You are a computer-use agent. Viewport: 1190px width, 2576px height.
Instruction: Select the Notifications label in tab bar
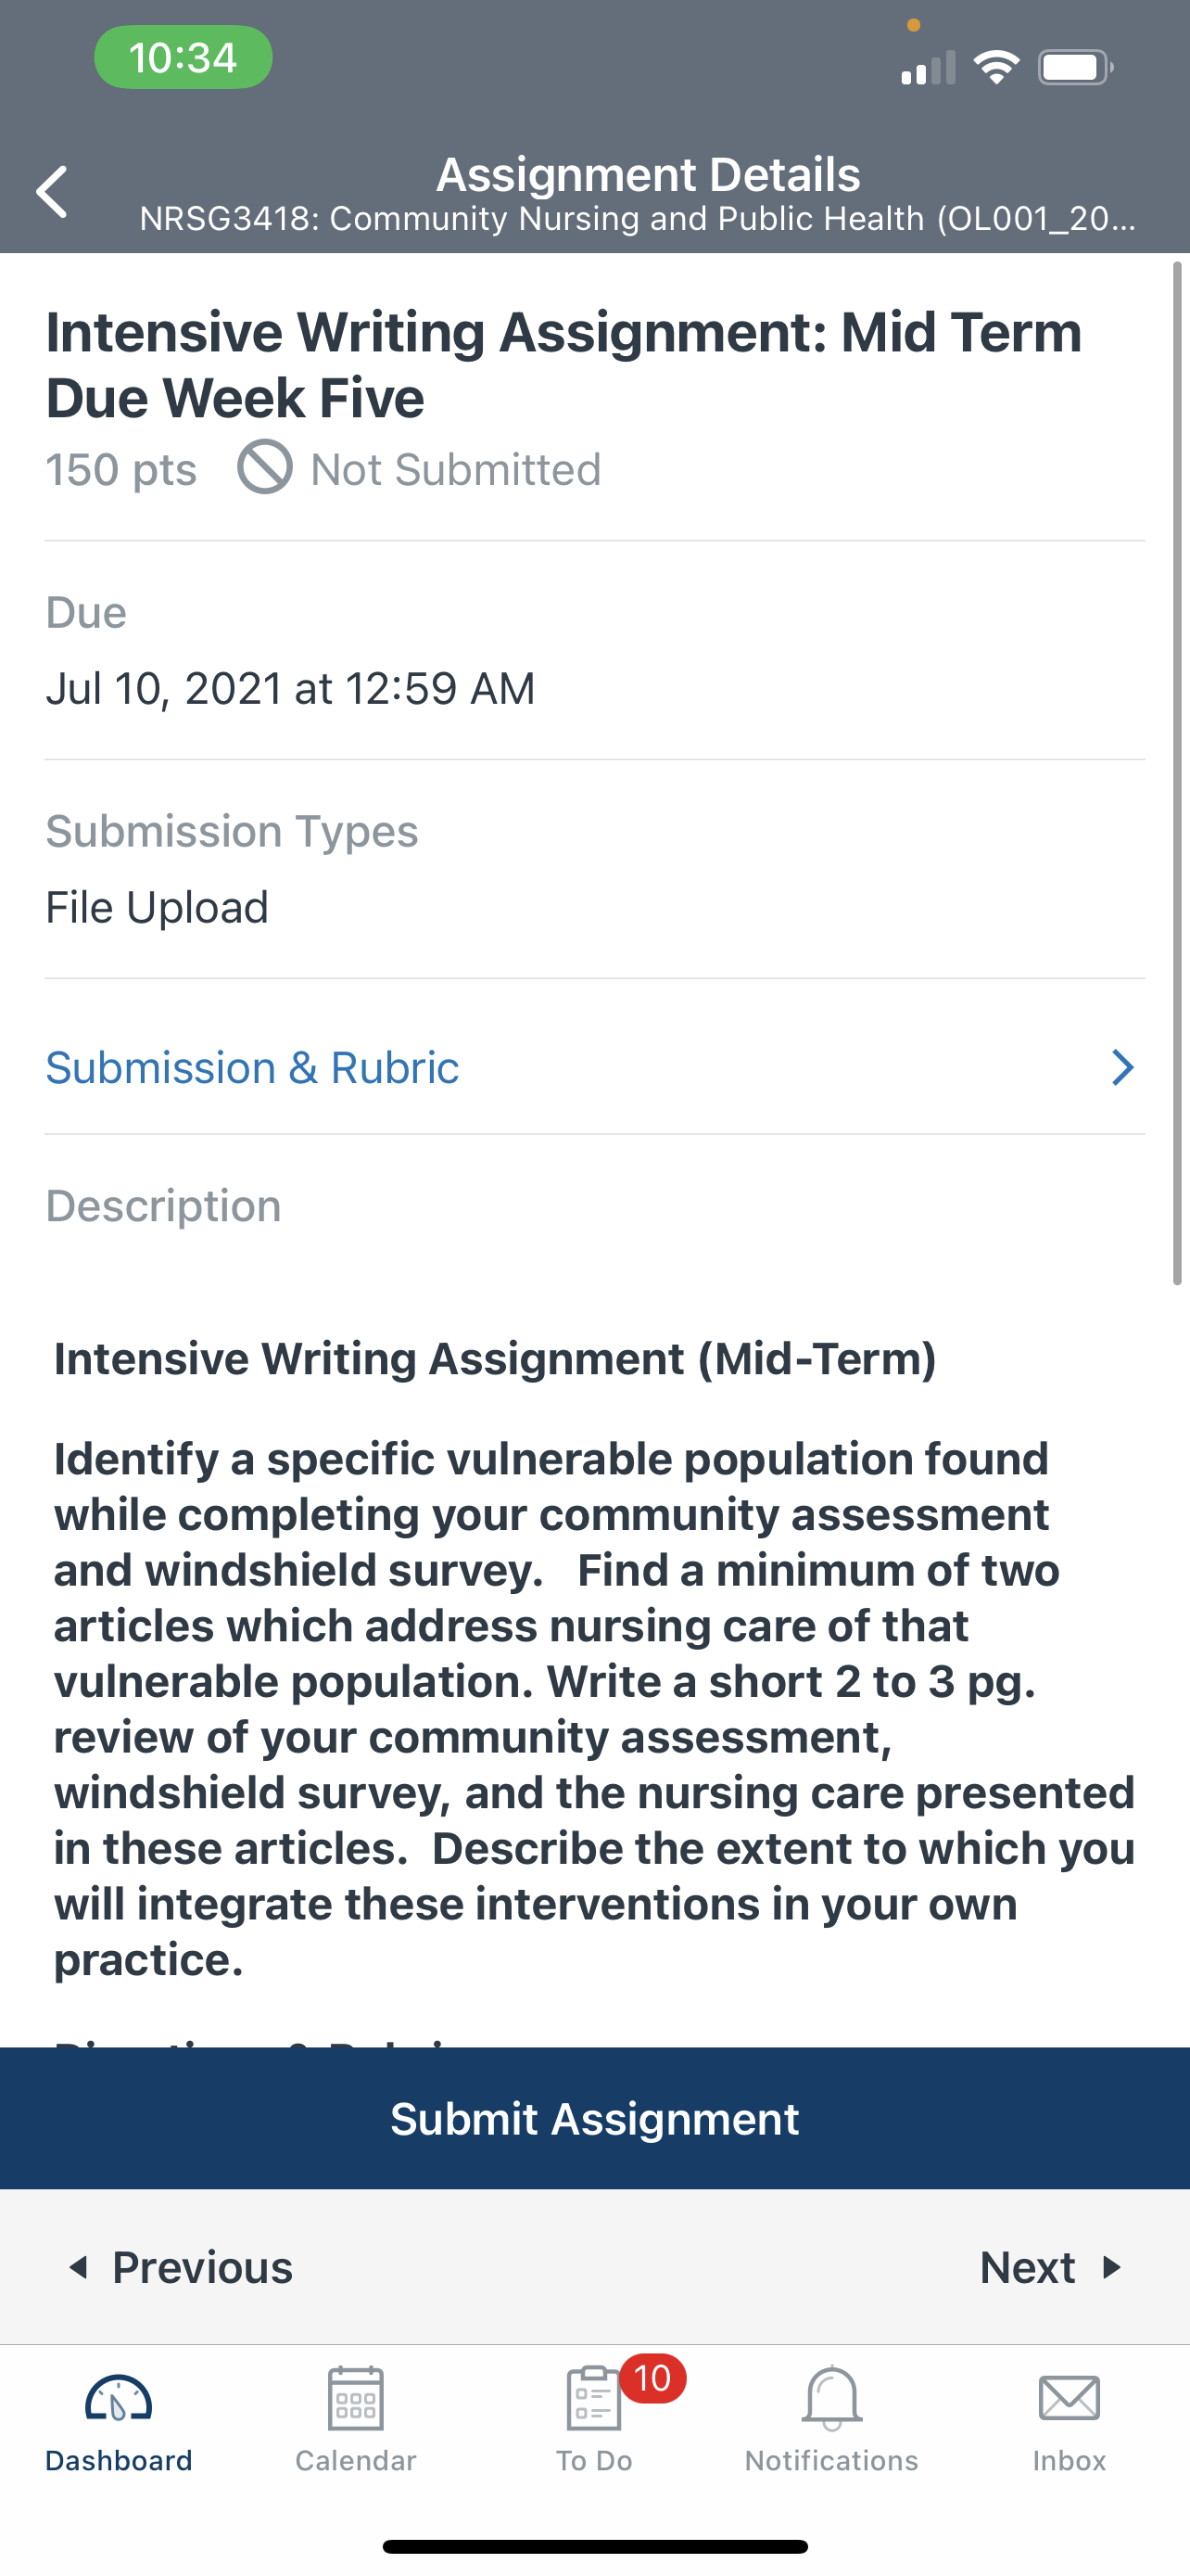tap(831, 2461)
